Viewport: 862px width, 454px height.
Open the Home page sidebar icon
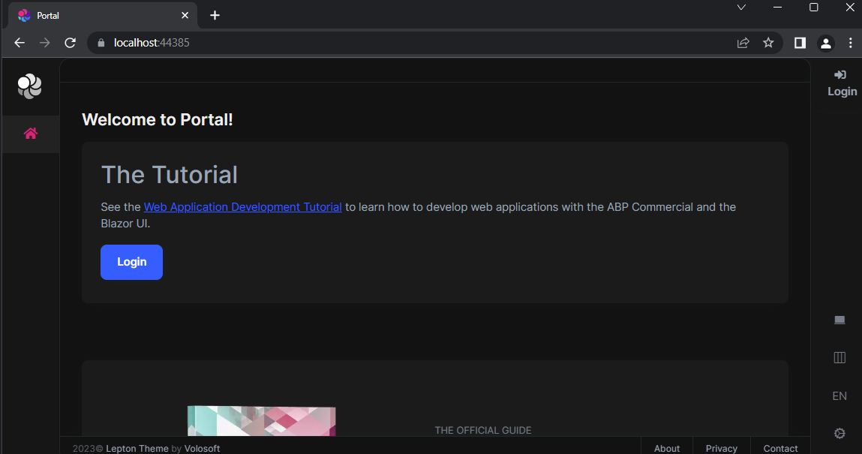(31, 134)
